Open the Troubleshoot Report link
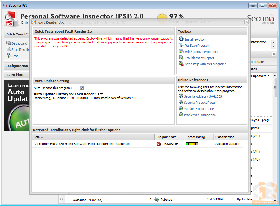This screenshot has width=280, height=206. (200, 58)
